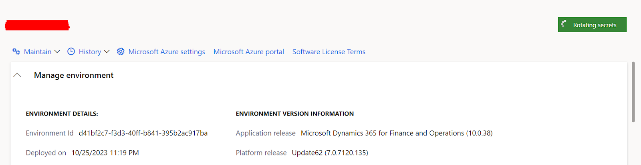Click the History clock icon

click(x=71, y=51)
